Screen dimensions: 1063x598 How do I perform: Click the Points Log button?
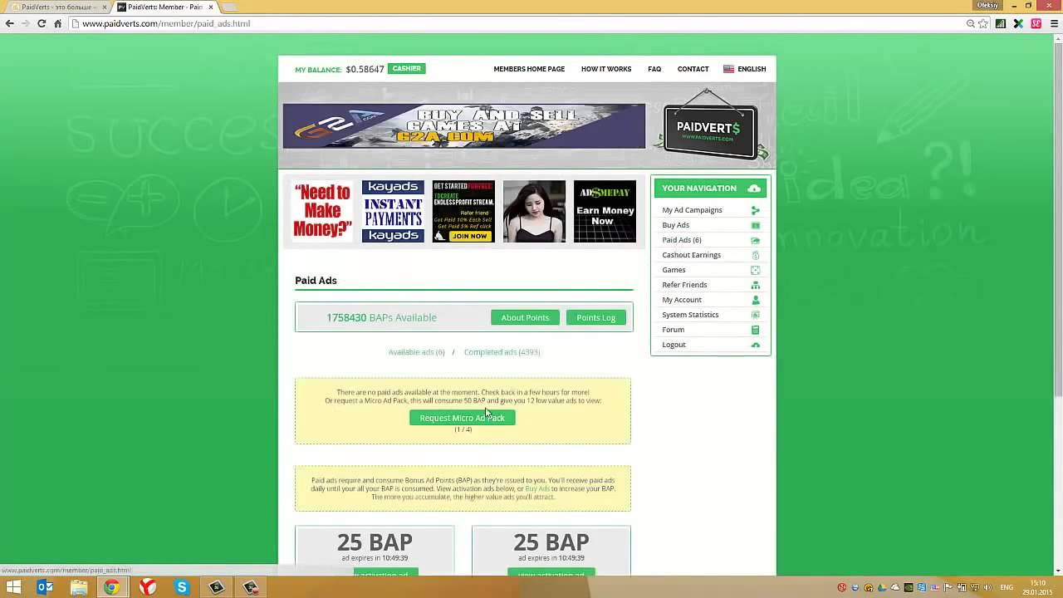(x=596, y=317)
